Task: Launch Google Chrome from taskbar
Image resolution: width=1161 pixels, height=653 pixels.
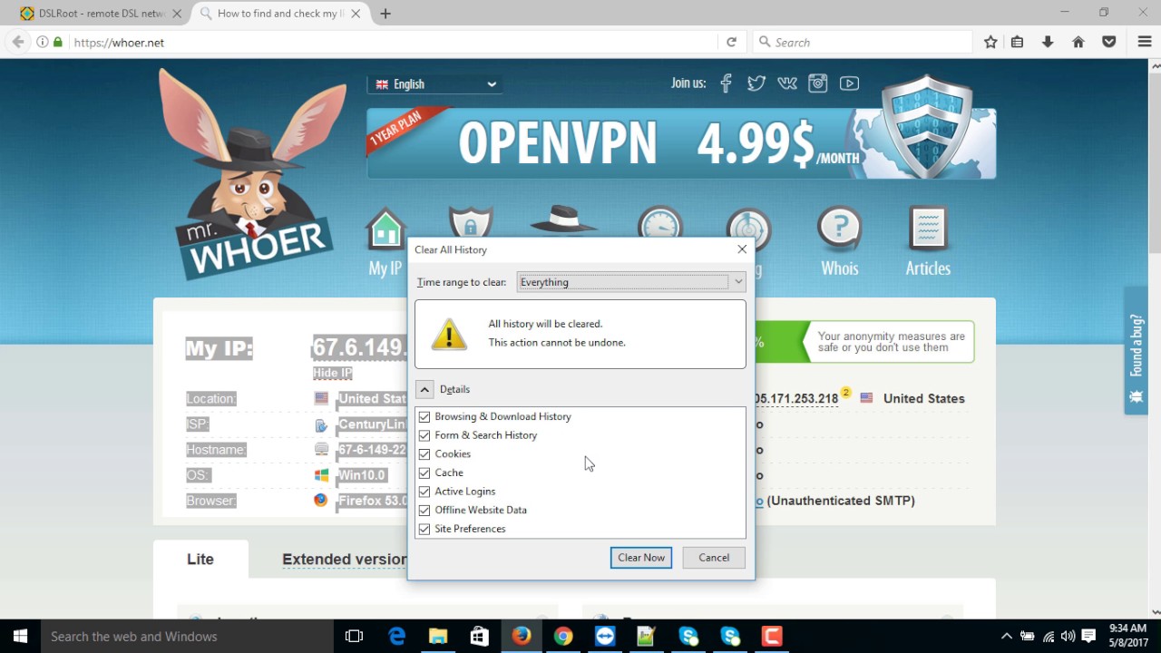Action: (563, 637)
